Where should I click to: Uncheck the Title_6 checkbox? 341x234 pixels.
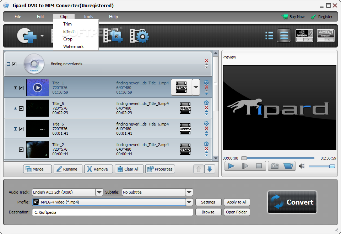pos(21,129)
